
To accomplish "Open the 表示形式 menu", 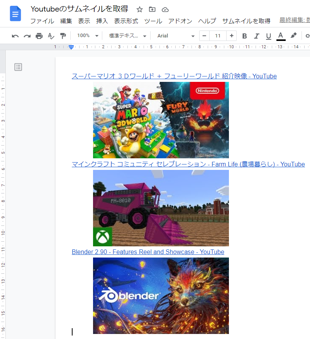I will point(126,21).
